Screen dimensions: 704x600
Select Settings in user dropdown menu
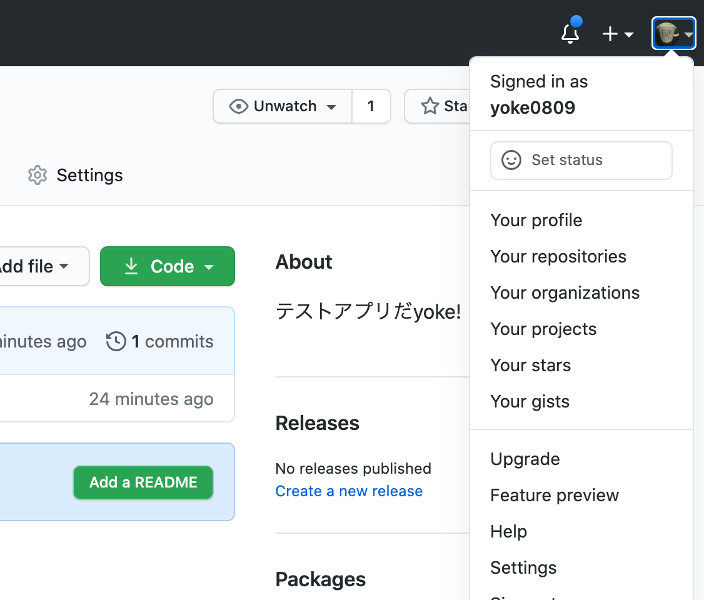pyautogui.click(x=581, y=568)
